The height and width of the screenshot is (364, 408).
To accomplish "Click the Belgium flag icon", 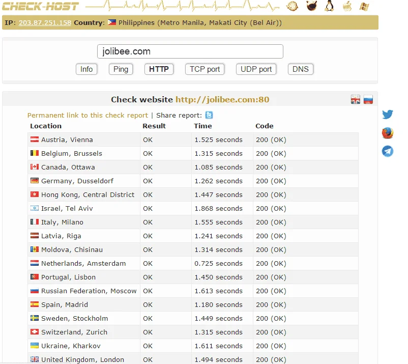I will [x=35, y=153].
